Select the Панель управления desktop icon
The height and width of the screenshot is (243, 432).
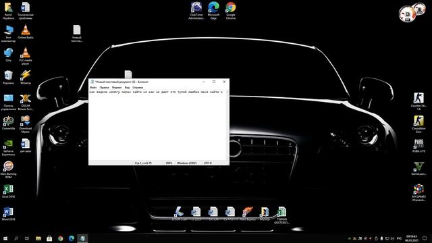tap(8, 102)
